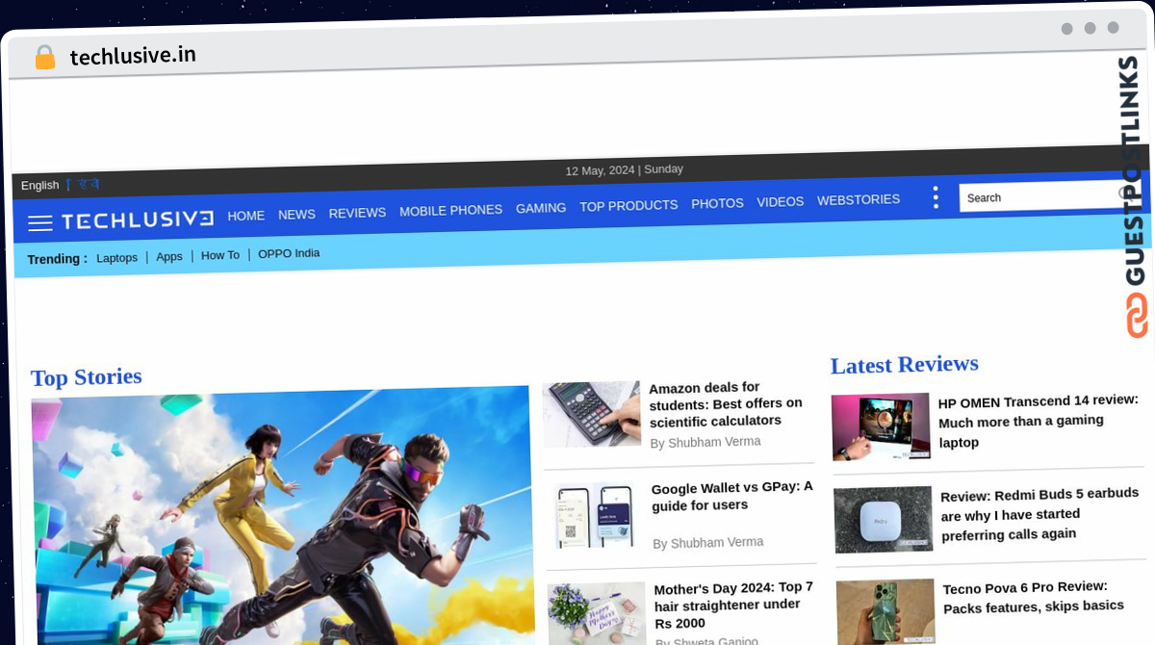
Task: Read Tecno Pova 6 Pro Review article
Action: tap(1034, 597)
